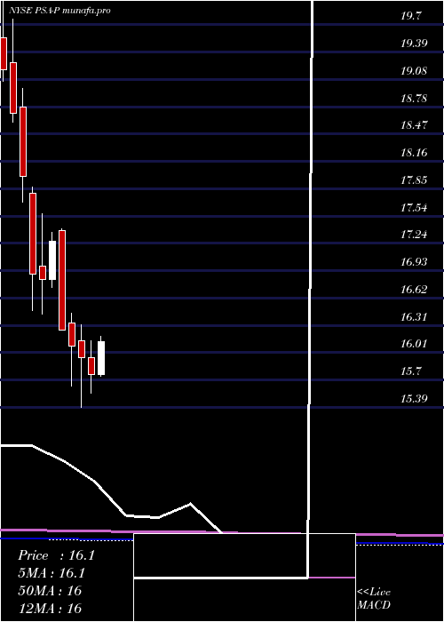Image resolution: width=444 pixels, height=622 pixels.
Task: Select the 16.31 price axis label
Action: 414,317
